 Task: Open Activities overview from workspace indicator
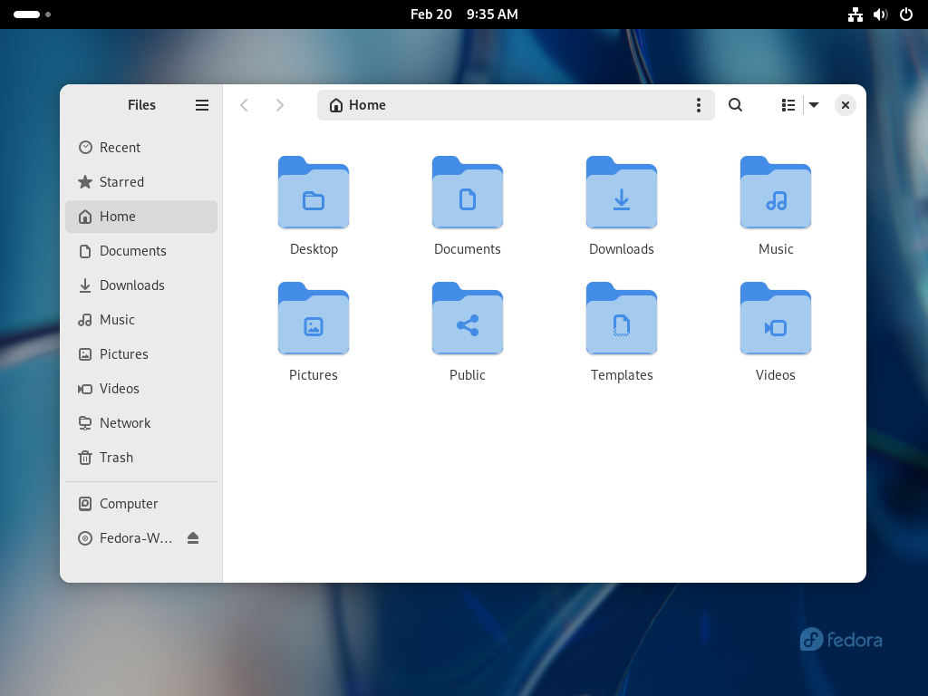pyautogui.click(x=32, y=14)
